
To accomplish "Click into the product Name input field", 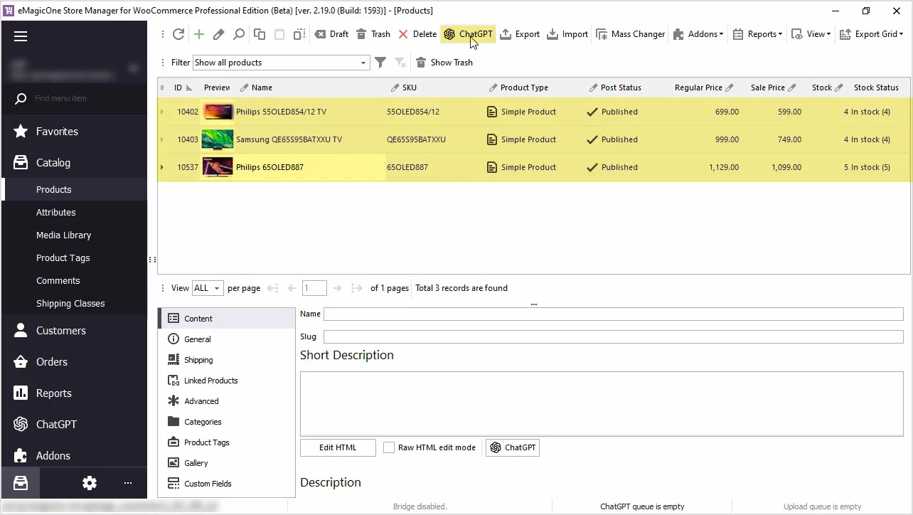I will click(613, 314).
